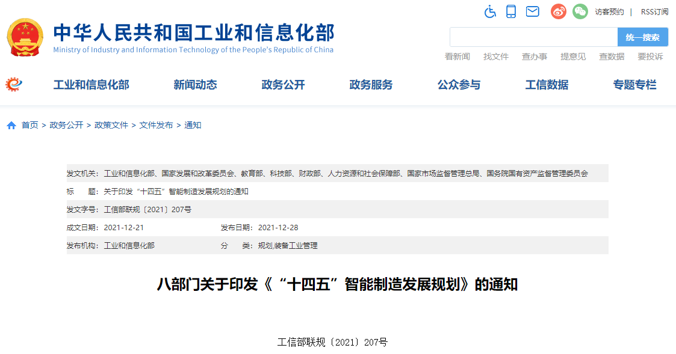Viewport: 676px width, 354px height.
Task: Navigate to 政策文件 in the breadcrumb
Action: [x=111, y=125]
